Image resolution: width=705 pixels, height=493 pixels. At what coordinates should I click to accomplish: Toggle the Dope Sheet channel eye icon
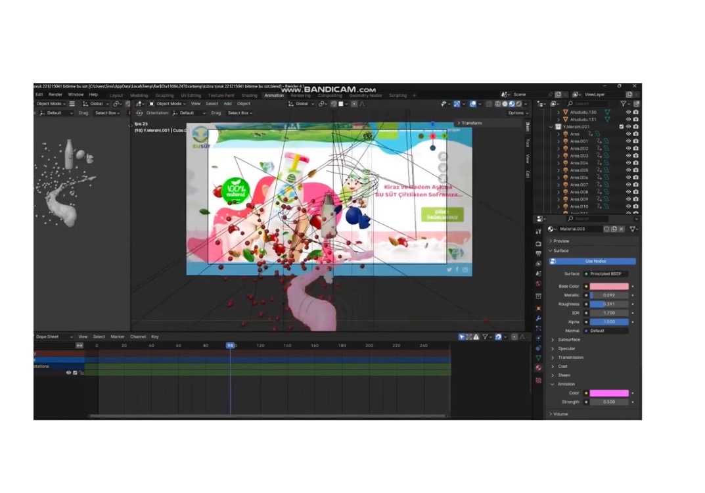pyautogui.click(x=68, y=373)
